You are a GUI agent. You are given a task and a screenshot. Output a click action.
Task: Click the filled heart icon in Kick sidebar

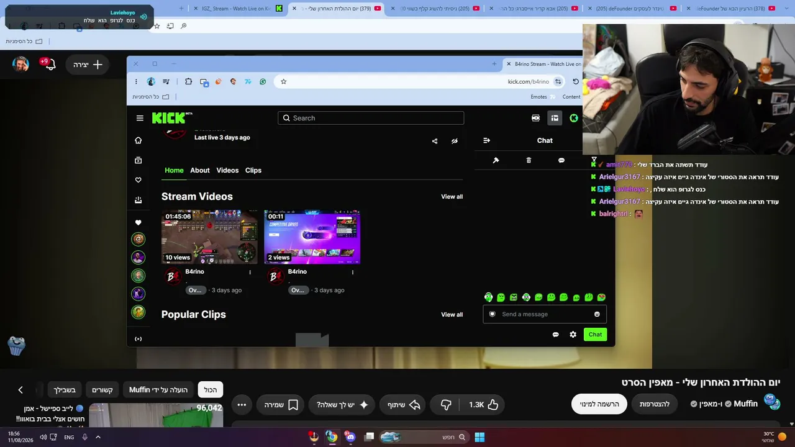coord(138,222)
